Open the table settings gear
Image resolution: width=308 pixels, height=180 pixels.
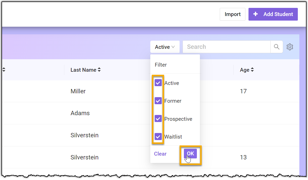click(x=290, y=47)
